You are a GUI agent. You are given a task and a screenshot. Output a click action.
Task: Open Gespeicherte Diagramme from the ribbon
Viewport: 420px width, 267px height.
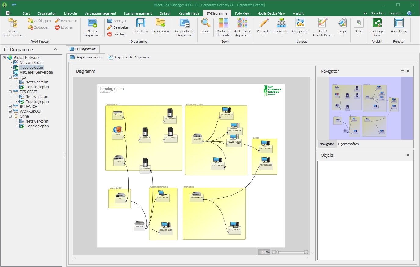click(185, 27)
